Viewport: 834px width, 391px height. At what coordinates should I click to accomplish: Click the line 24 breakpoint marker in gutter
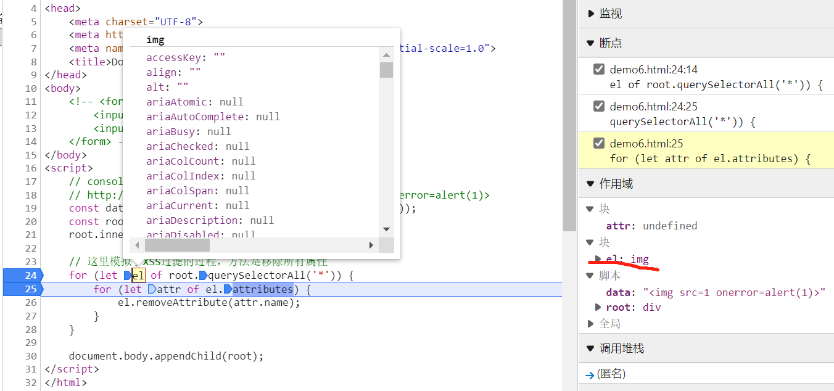22,276
